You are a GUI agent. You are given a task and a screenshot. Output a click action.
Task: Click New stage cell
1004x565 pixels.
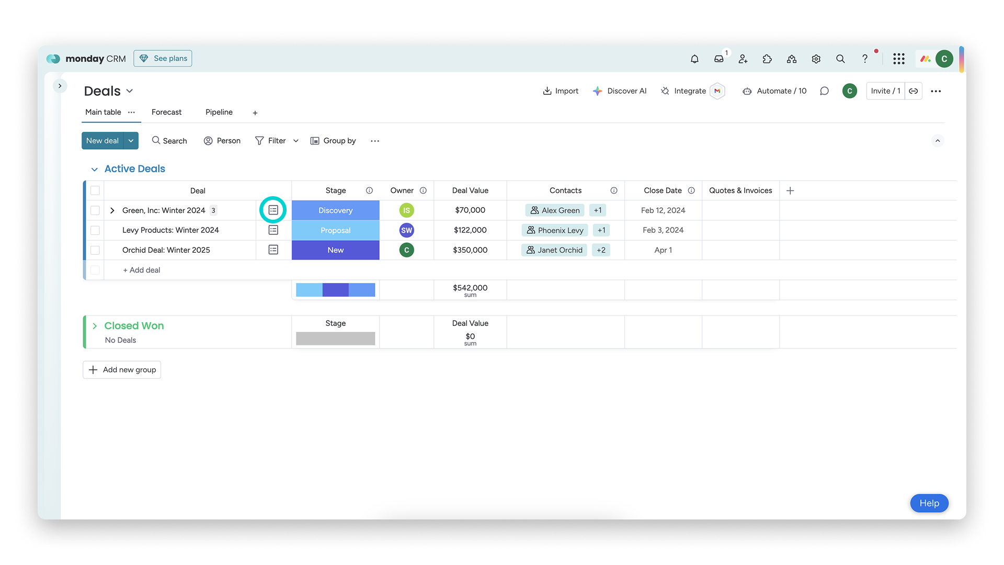pyautogui.click(x=336, y=250)
